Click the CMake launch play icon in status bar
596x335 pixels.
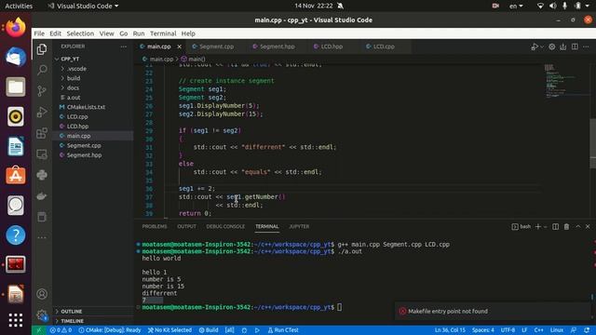click(257, 330)
